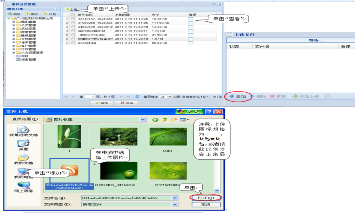
Task: Open view icon for Sunset.jpg row
Action: [x=191, y=43]
